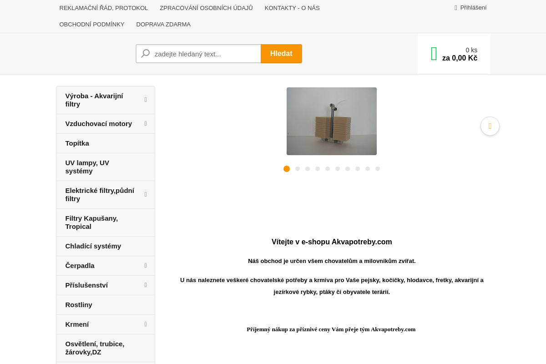This screenshot has width=546, height=364.
Task: Advance carousel with next arrow button
Action: (x=490, y=126)
